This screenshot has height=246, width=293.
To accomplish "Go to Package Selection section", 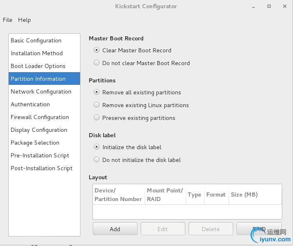I will 35,143.
